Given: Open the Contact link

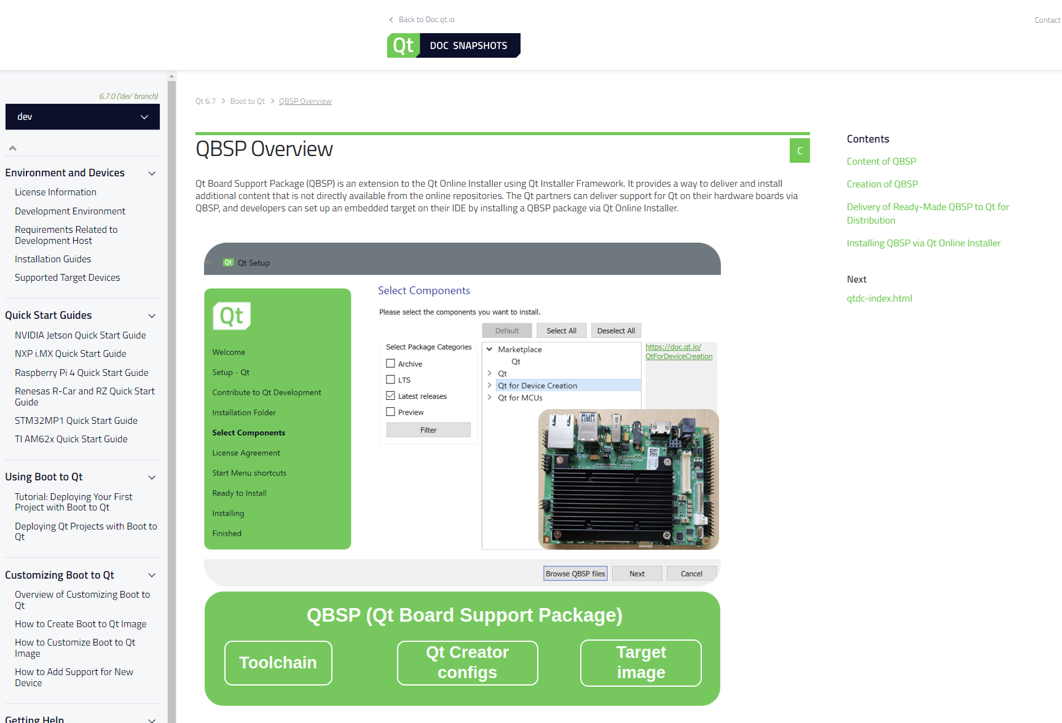Looking at the screenshot, I should [1047, 20].
